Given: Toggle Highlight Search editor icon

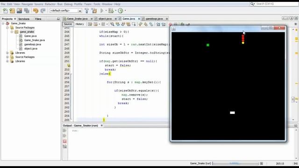Looking at the screenshot, I should pos(128,24).
